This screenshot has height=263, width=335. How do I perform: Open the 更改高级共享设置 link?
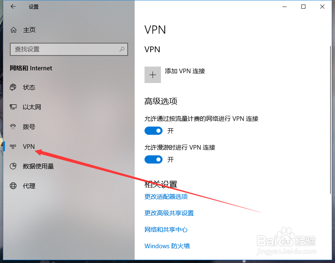[169, 213]
